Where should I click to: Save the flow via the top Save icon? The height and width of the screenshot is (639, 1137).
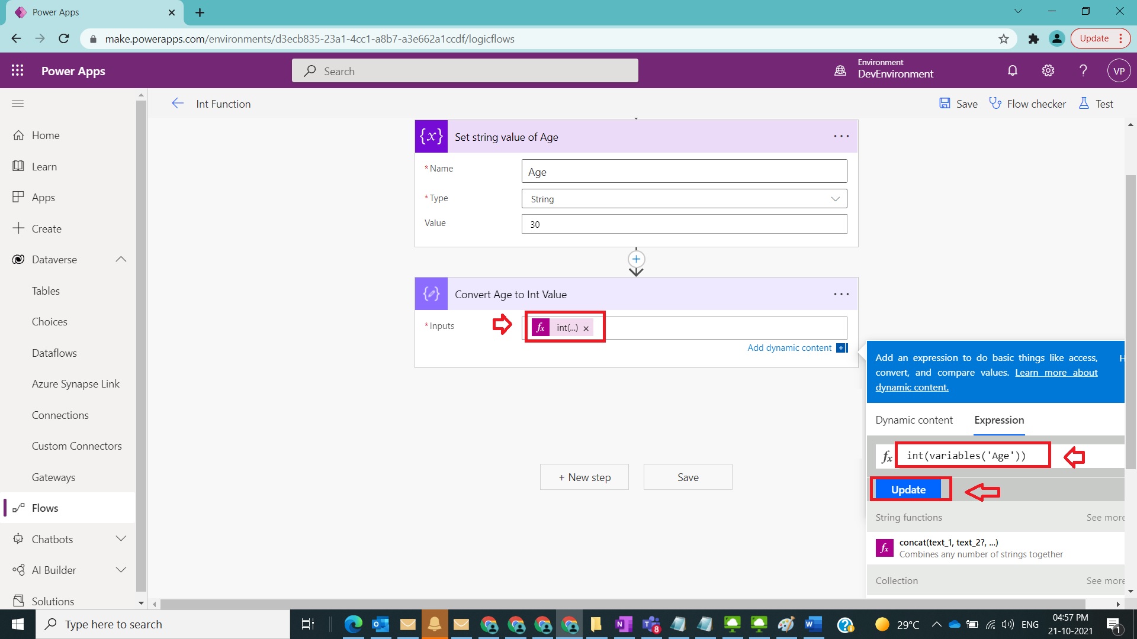tap(957, 104)
